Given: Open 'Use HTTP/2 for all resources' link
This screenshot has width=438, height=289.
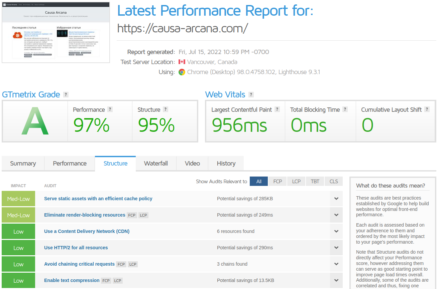Looking at the screenshot, I should (76, 248).
